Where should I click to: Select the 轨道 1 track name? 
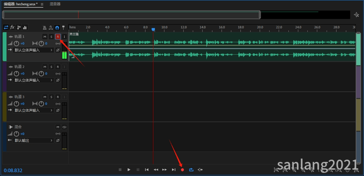[x=19, y=36]
